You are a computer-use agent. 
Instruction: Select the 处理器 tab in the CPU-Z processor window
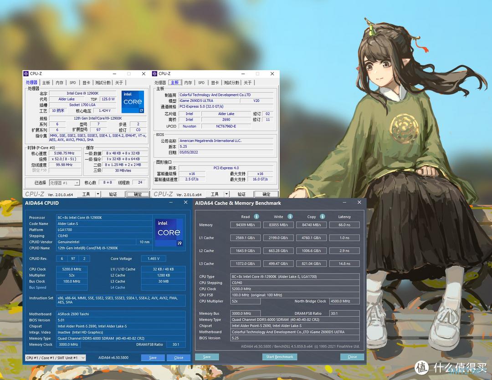click(x=31, y=82)
